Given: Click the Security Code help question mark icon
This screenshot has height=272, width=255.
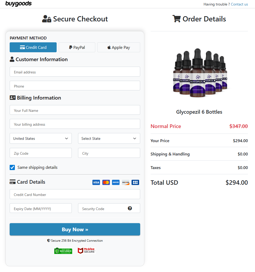Looking at the screenshot, I should pyautogui.click(x=130, y=208).
